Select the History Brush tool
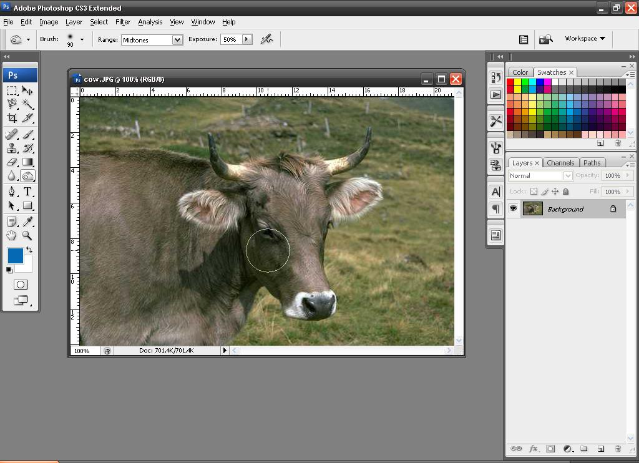The height and width of the screenshot is (463, 639). pyautogui.click(x=27, y=148)
